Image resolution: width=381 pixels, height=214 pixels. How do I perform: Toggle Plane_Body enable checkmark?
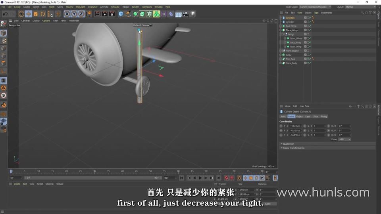[x=310, y=63]
